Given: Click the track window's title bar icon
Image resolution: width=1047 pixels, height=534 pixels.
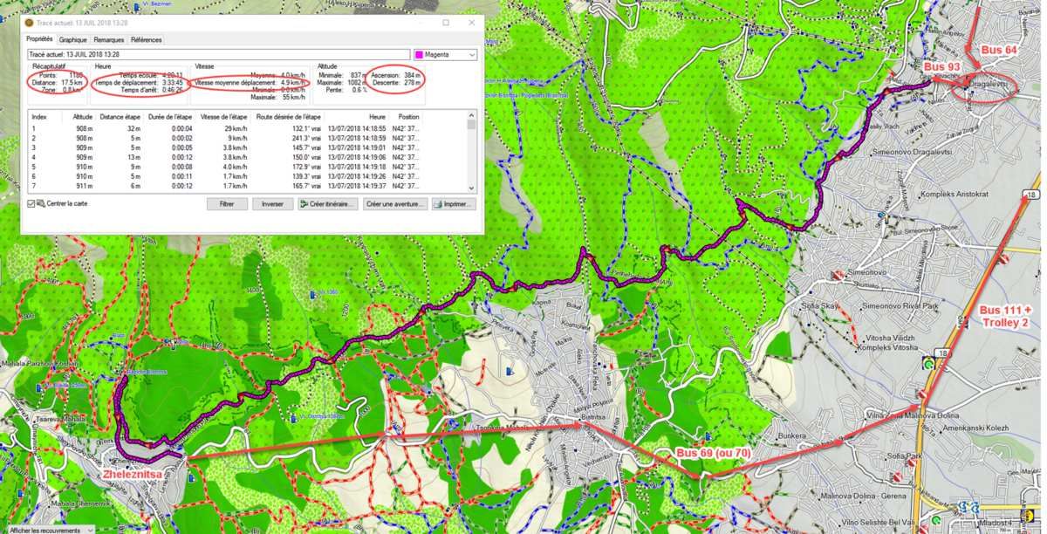Looking at the screenshot, I should coord(29,23).
